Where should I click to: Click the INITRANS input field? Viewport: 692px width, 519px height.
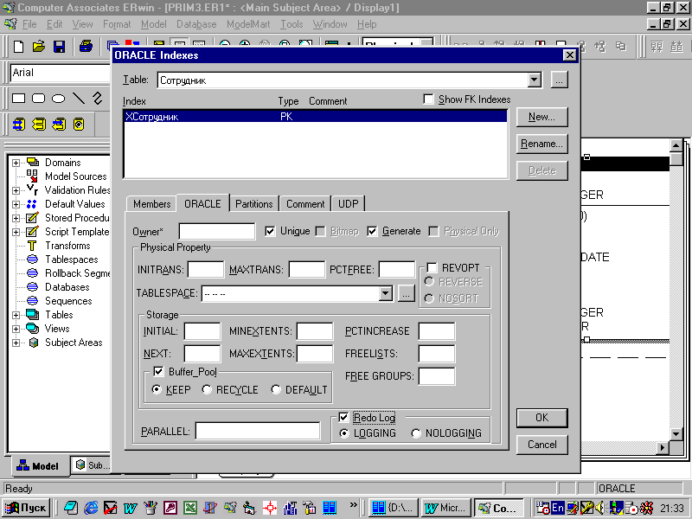206,269
